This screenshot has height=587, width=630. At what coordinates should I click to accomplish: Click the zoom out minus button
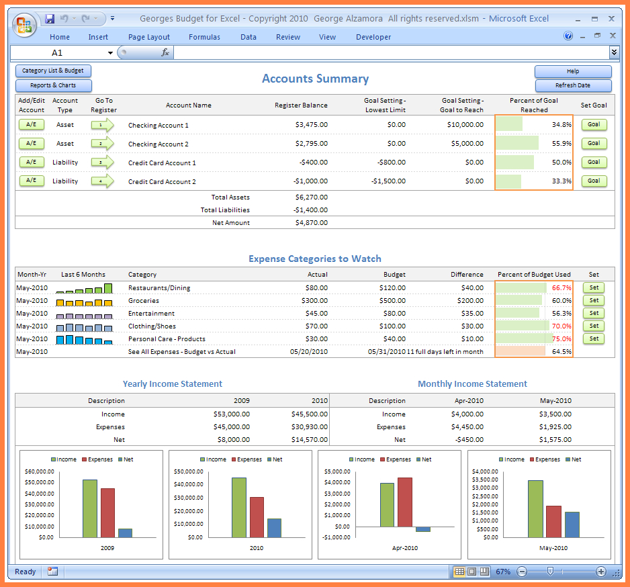[x=522, y=572]
